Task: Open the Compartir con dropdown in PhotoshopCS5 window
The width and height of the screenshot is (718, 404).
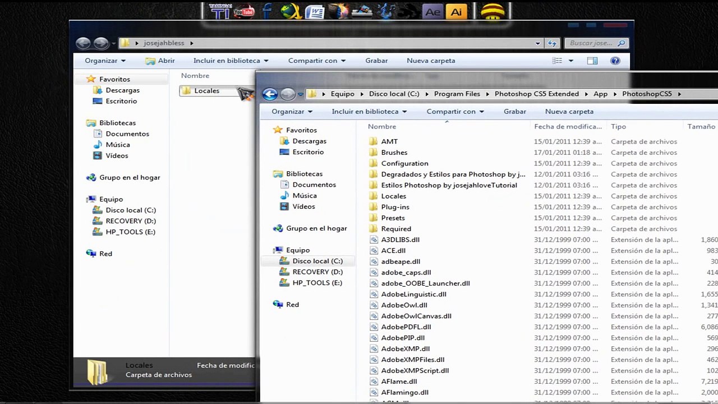Action: click(455, 112)
